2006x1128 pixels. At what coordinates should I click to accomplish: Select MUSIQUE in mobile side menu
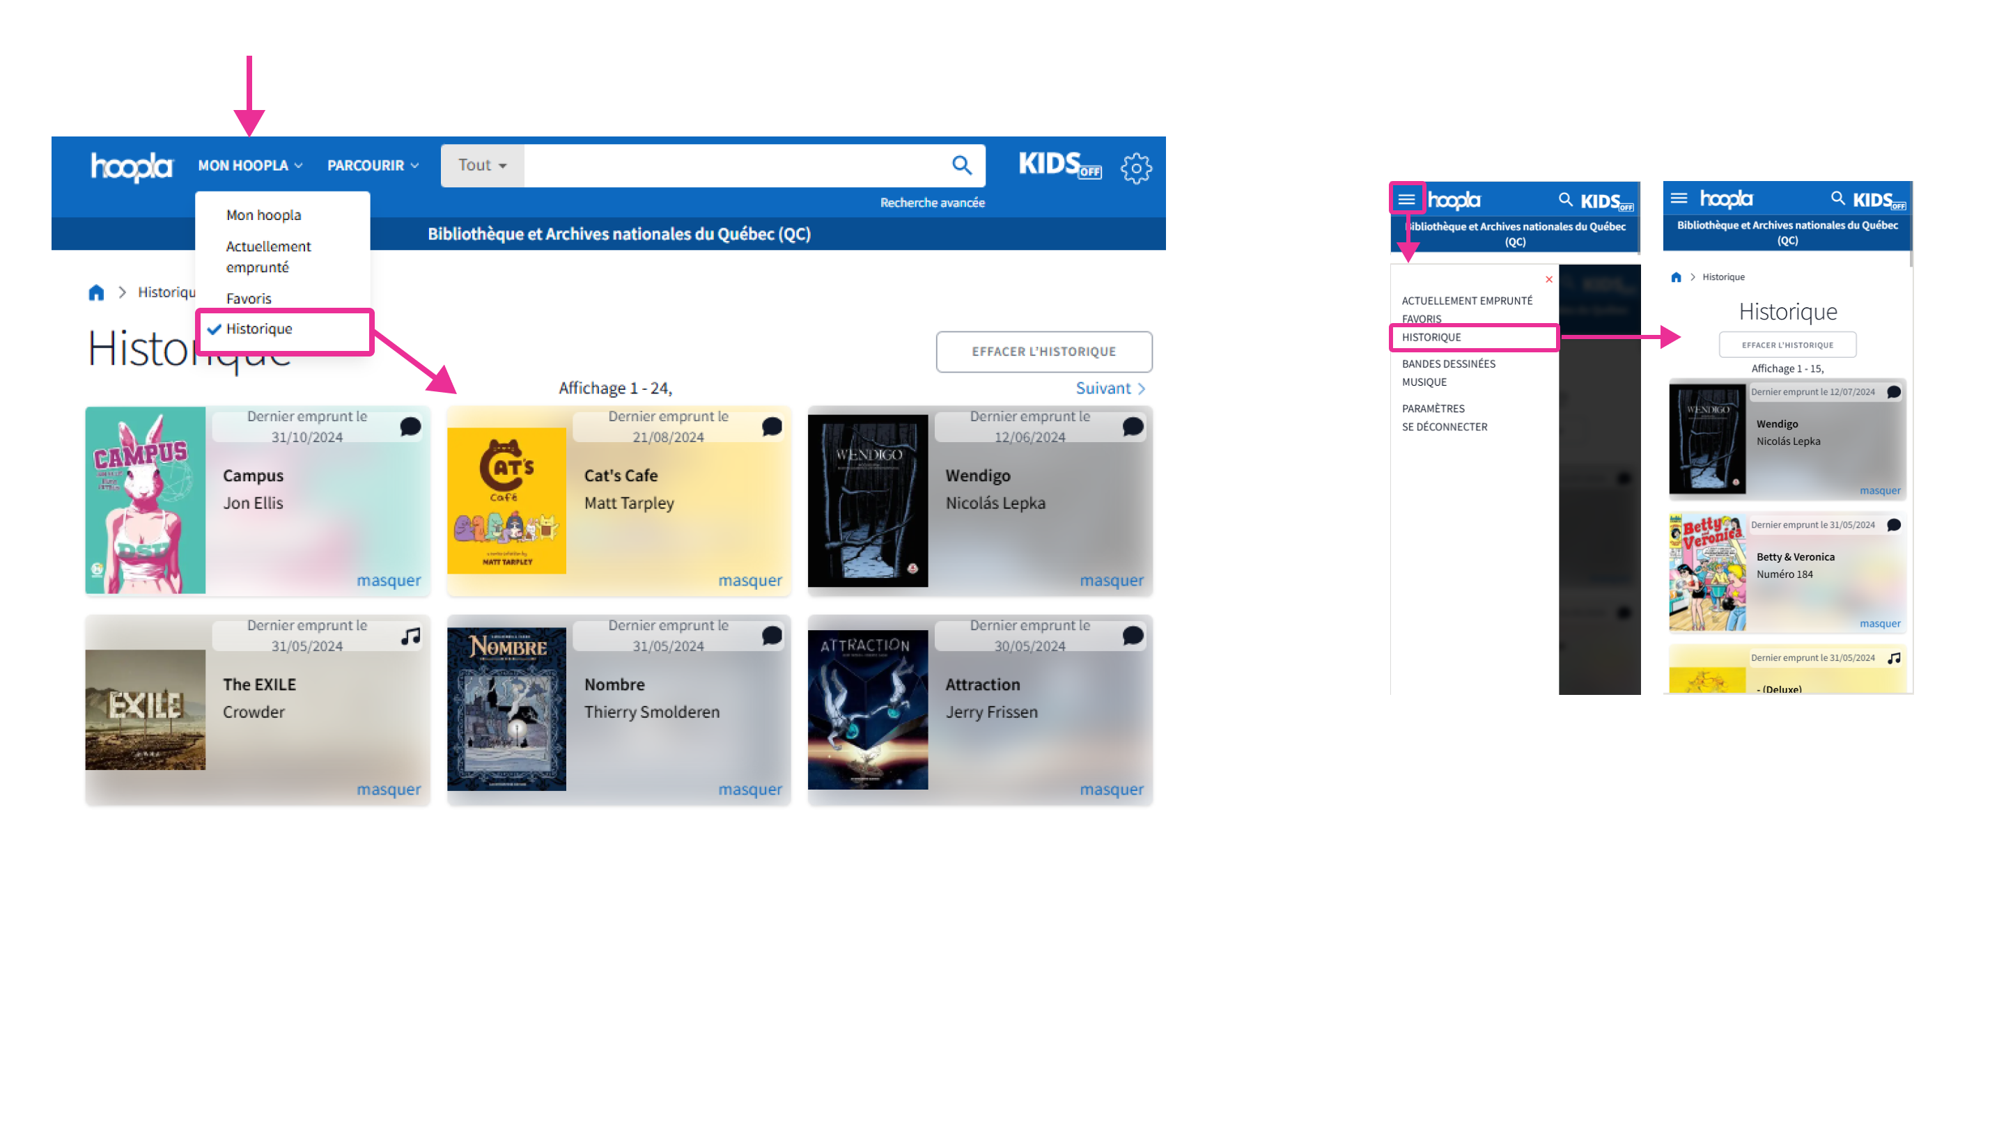tap(1424, 382)
